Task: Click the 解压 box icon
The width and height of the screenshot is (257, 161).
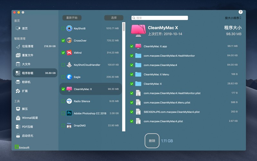Action: [x=18, y=109]
